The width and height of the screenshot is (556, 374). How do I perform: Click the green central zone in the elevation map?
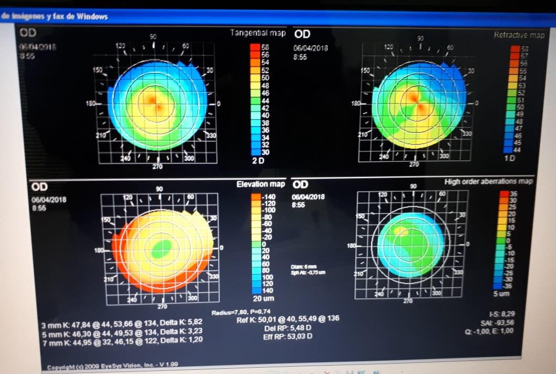(x=163, y=248)
